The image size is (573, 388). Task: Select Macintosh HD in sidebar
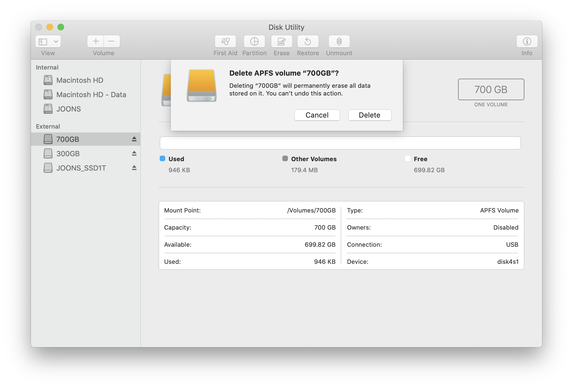[80, 80]
